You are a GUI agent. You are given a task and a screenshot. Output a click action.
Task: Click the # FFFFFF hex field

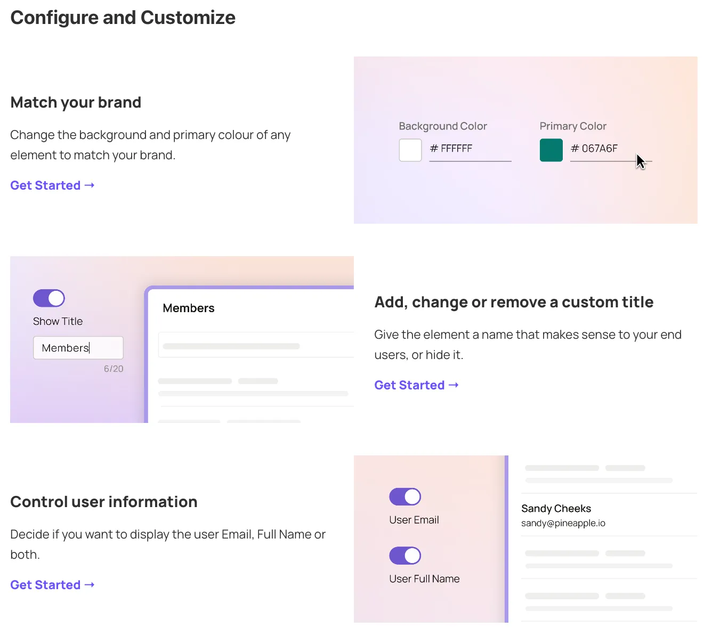[469, 149]
